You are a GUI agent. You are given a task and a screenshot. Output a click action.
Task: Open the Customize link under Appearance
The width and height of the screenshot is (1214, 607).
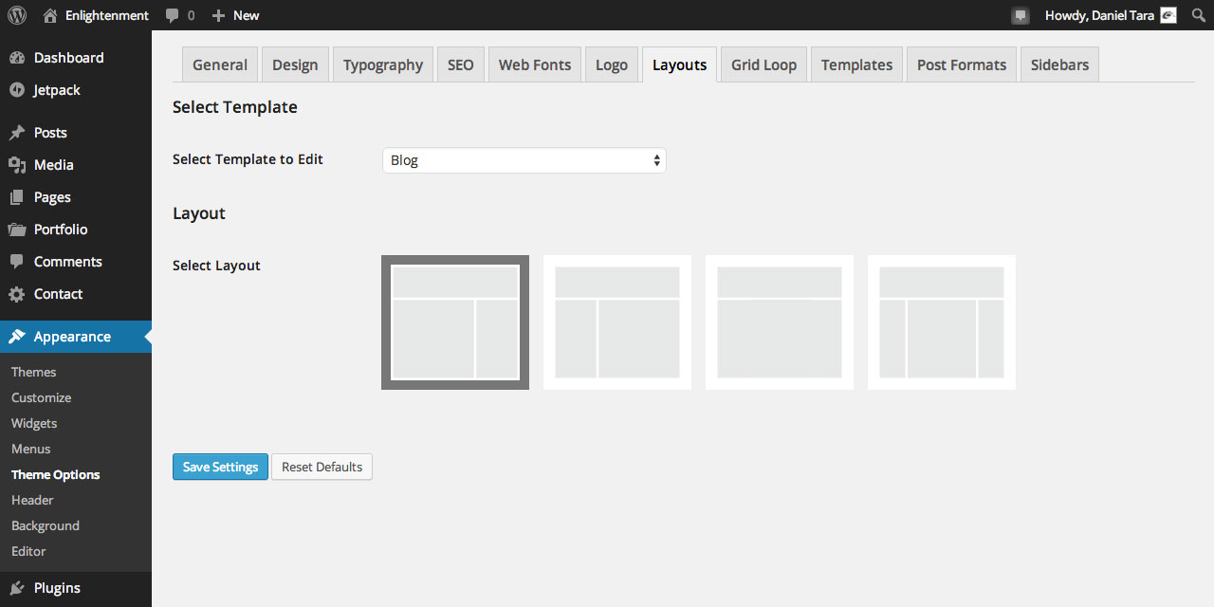[41, 397]
